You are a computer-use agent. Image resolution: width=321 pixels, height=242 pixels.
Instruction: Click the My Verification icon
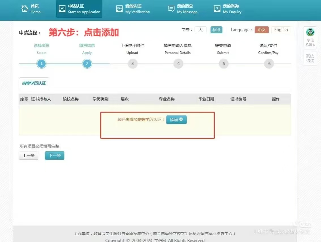tap(119, 9)
